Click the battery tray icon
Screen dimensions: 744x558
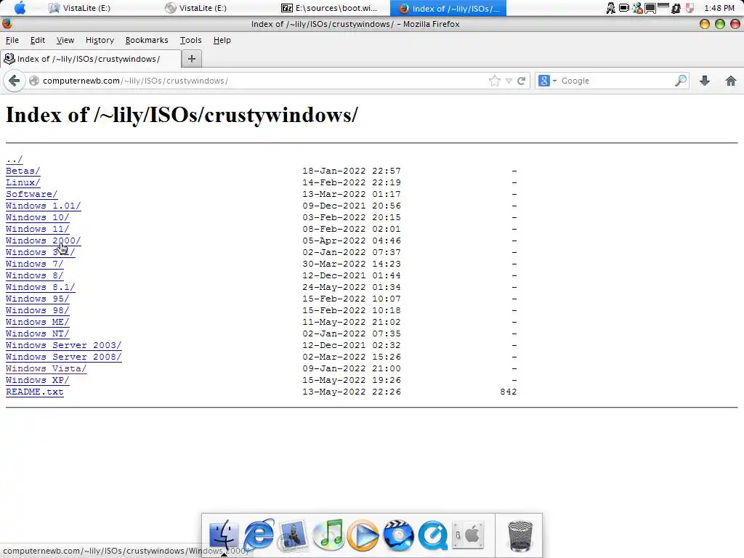click(624, 8)
